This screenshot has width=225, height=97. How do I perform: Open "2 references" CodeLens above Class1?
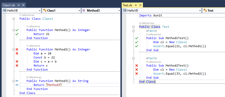click(27, 15)
